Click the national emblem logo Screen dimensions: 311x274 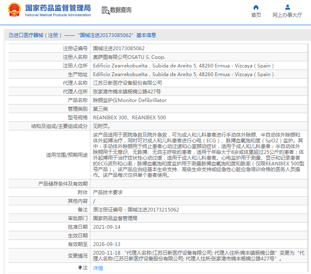click(x=14, y=10)
